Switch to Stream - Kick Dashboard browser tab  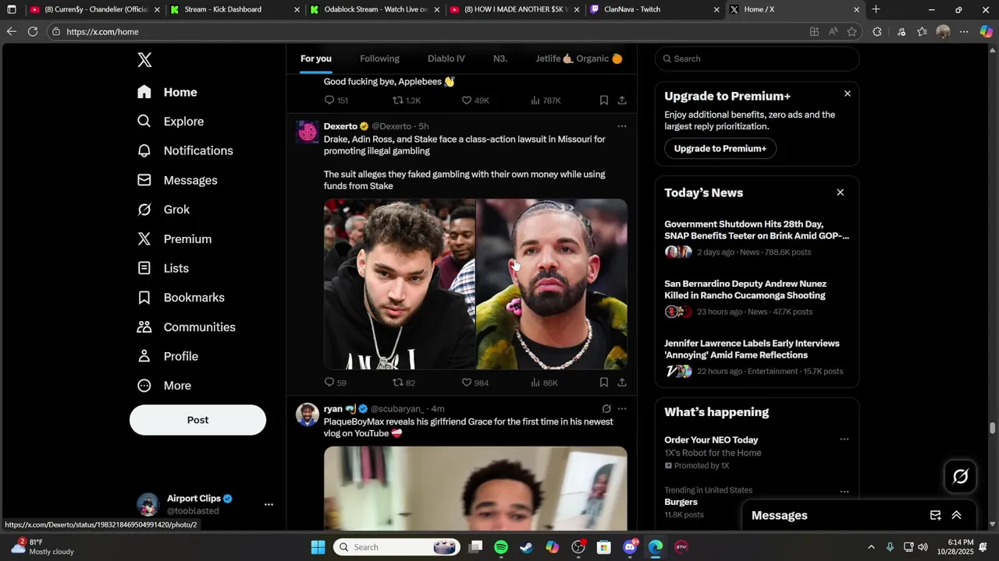point(233,9)
